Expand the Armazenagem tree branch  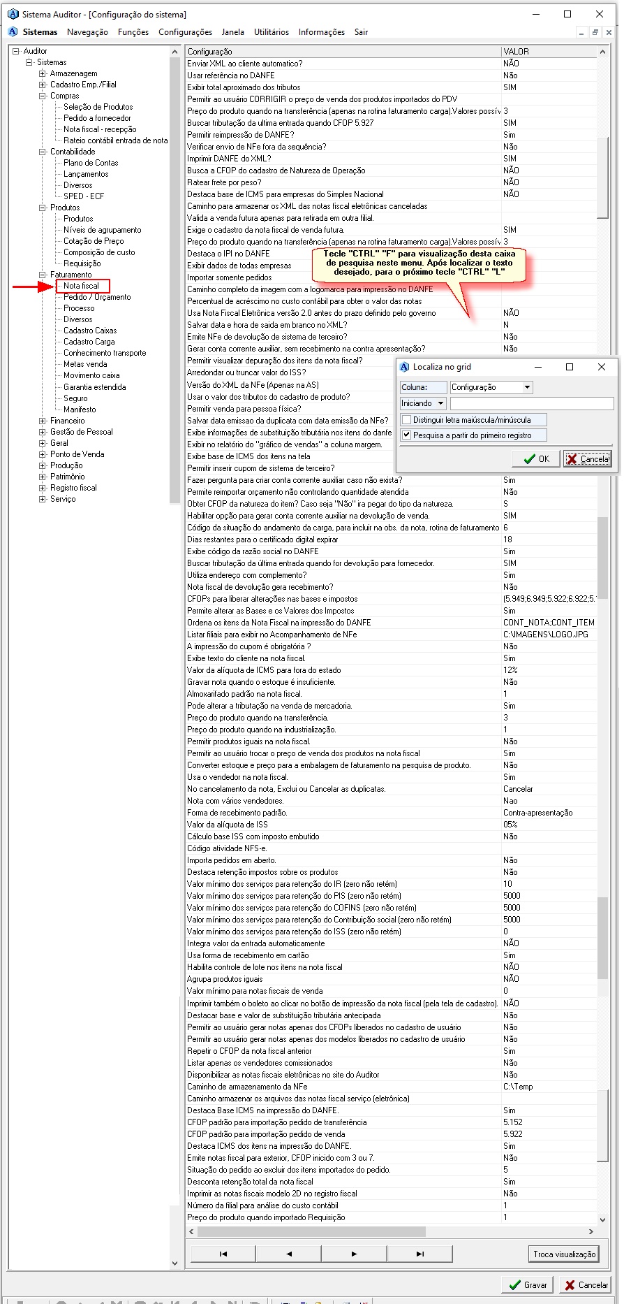point(43,73)
